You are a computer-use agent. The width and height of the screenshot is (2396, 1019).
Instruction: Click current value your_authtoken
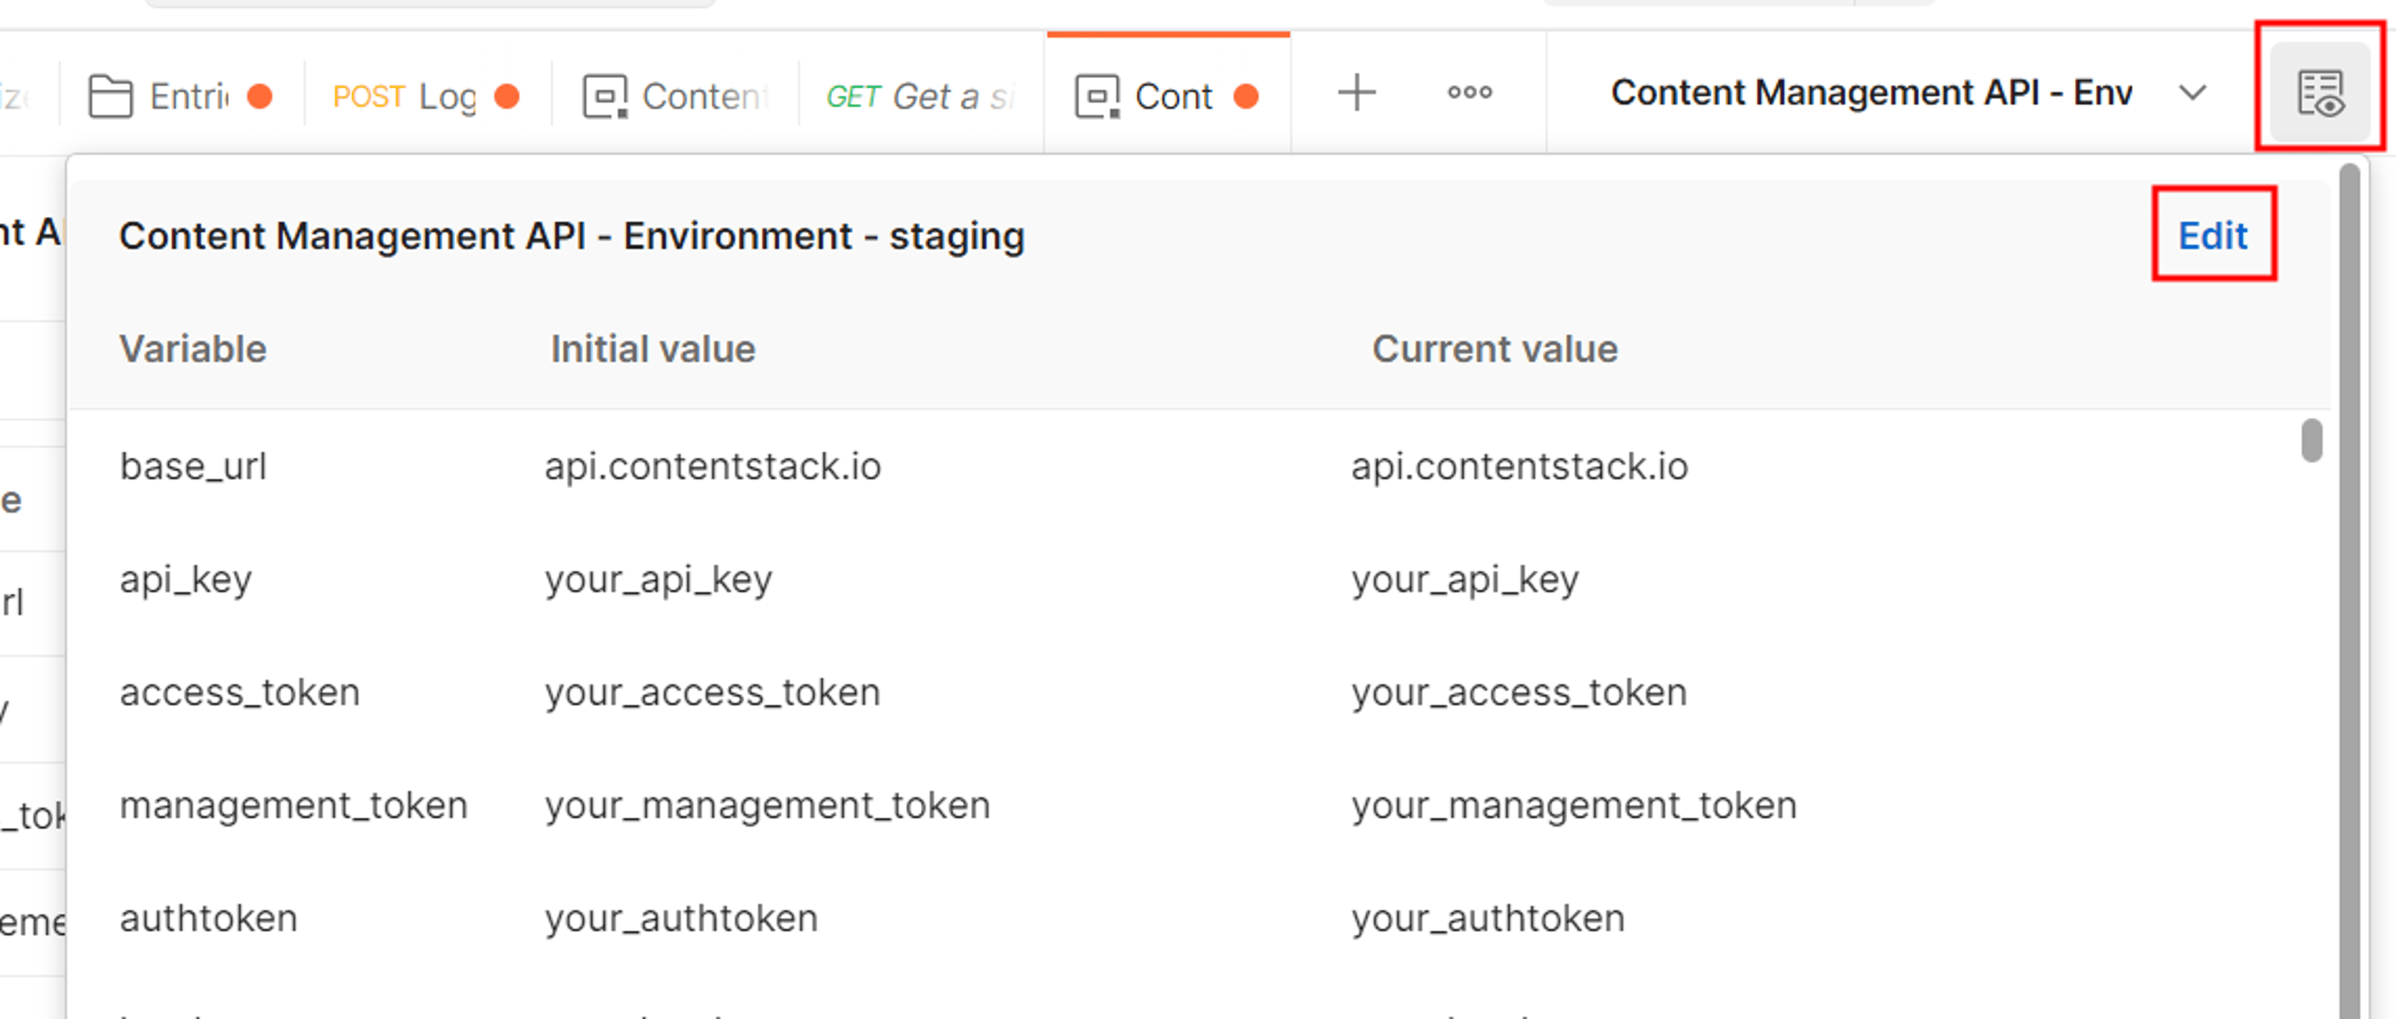point(1488,919)
